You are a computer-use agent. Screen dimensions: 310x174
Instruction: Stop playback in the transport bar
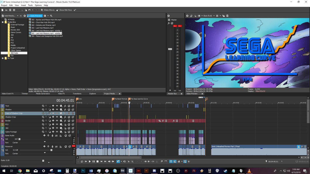97,161
